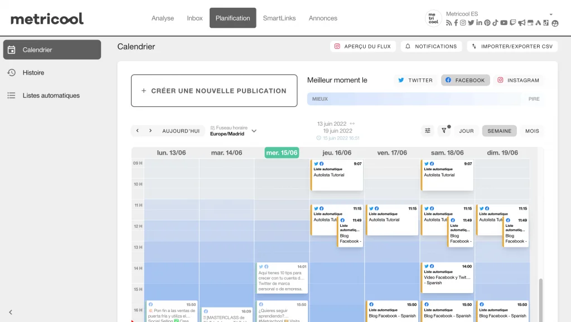
Task: Click the Google Business storefront icon
Action: click(x=530, y=23)
